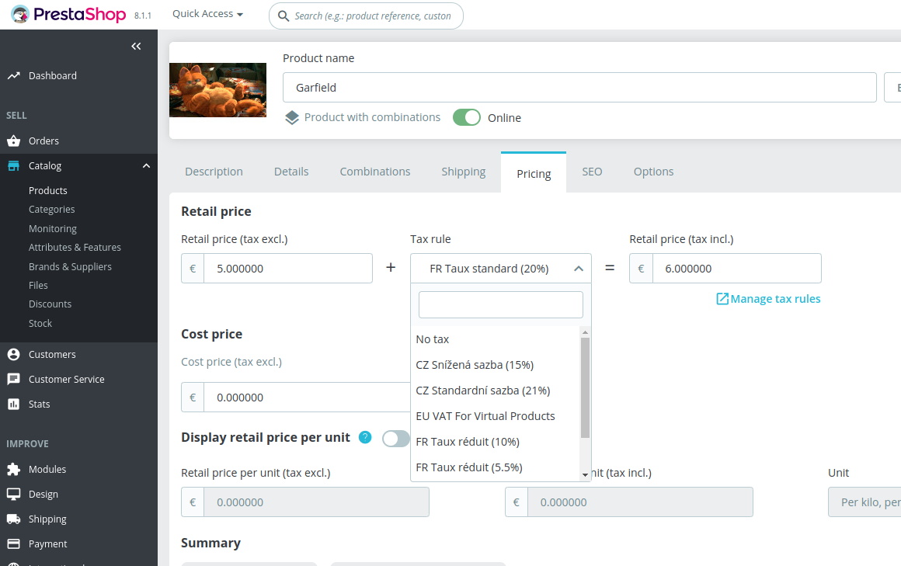The width and height of the screenshot is (901, 566).
Task: Click the Manage tax rules link
Action: point(768,298)
